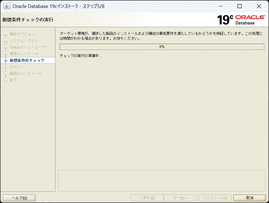Select the 終了 step
This screenshot has width=269, height=203.
13,80
